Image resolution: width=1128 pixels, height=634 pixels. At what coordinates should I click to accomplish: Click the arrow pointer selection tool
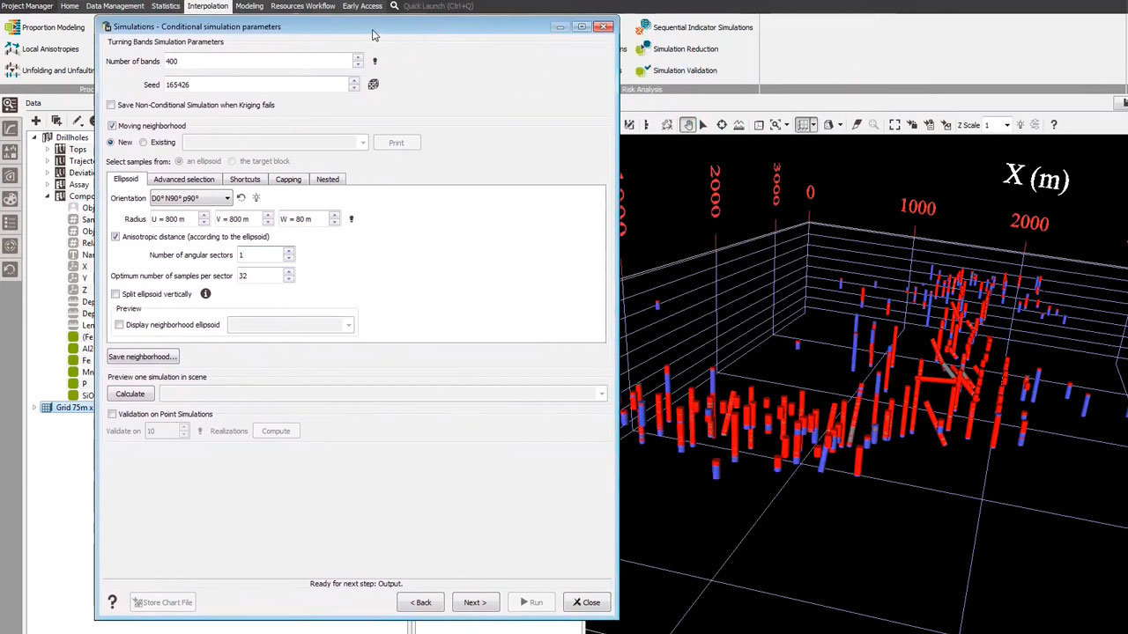(702, 125)
